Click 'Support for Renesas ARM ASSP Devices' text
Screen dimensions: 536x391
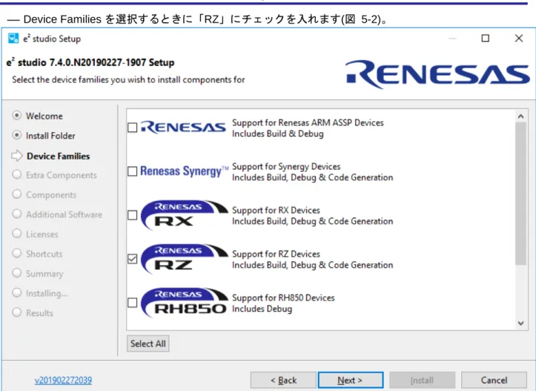pyautogui.click(x=308, y=122)
